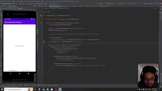Click the Windows search box
This screenshot has height=91, width=162.
tap(18, 89)
